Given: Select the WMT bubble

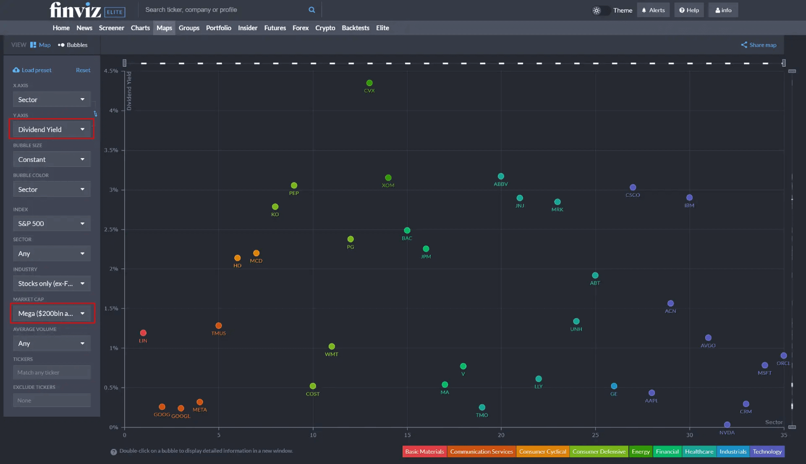Looking at the screenshot, I should (332, 347).
